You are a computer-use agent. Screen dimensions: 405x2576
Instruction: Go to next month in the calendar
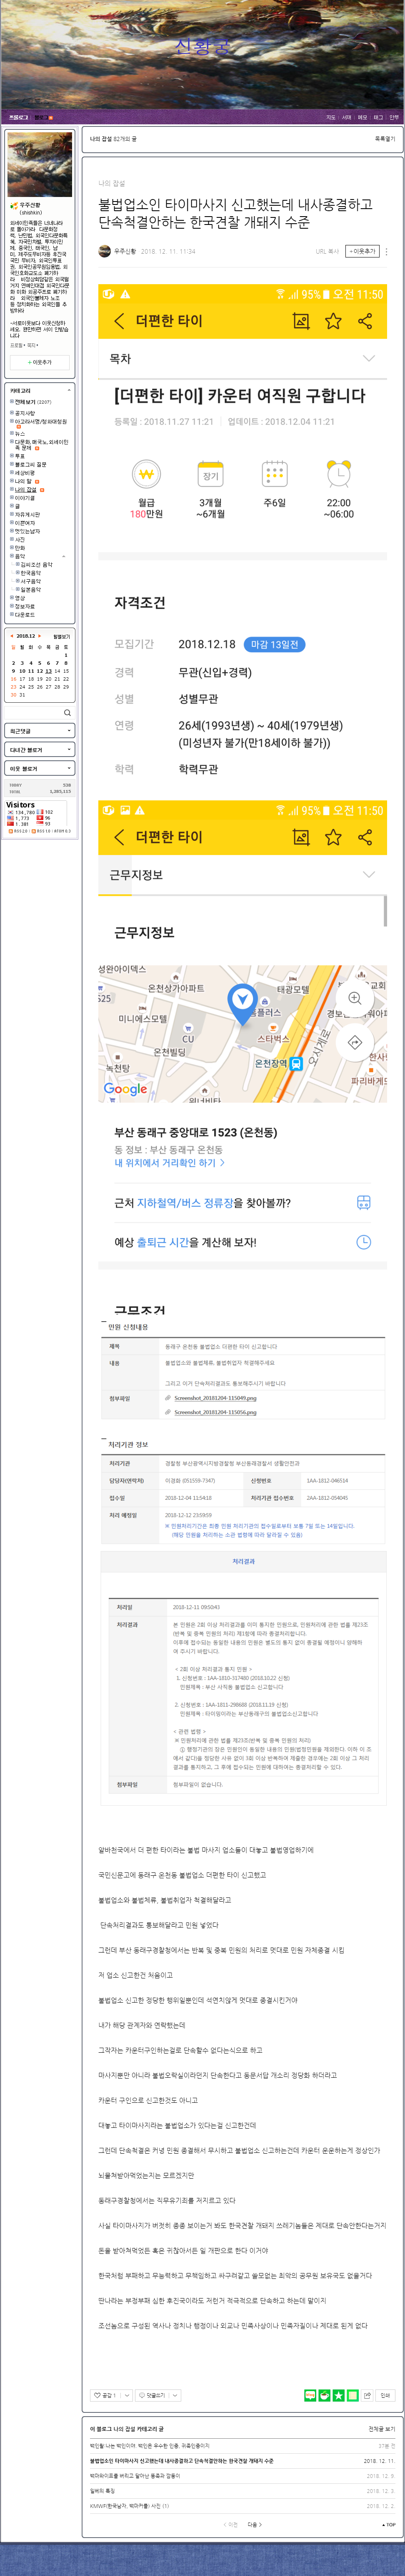40,636
